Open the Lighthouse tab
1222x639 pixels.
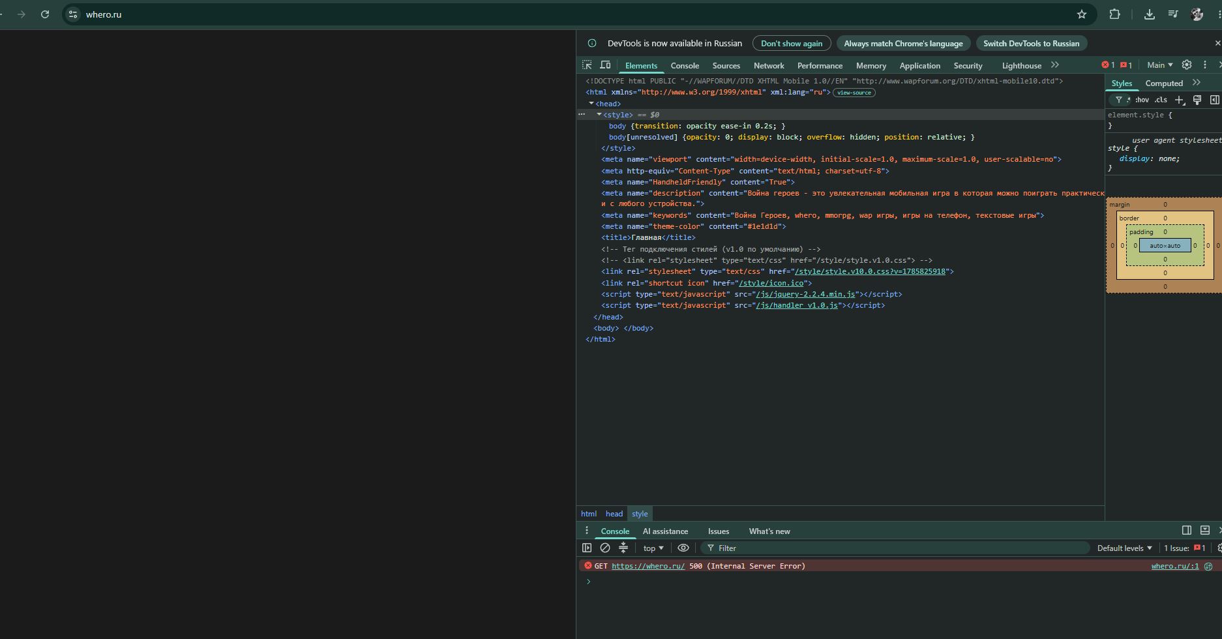coord(1021,65)
